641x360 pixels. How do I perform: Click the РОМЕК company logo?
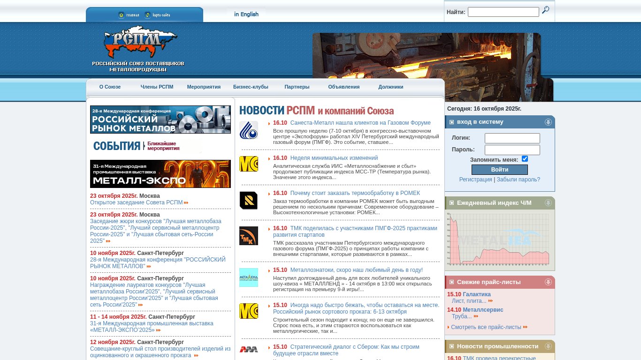click(249, 201)
